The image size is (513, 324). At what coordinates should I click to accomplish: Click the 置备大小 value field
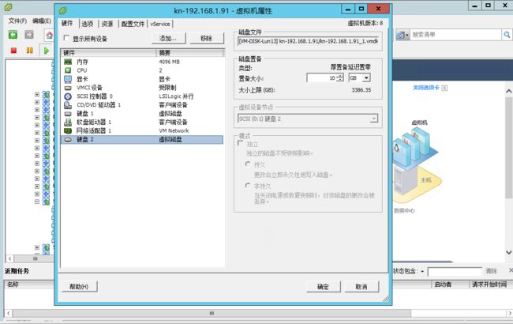[x=321, y=78]
